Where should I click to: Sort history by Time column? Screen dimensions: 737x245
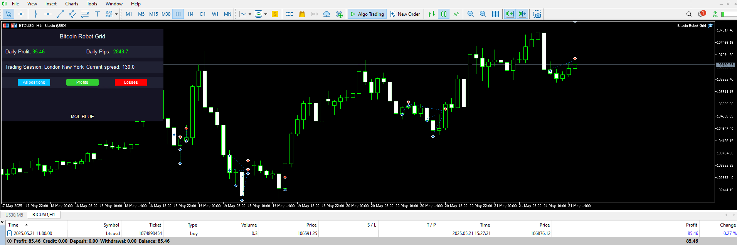pos(13,225)
